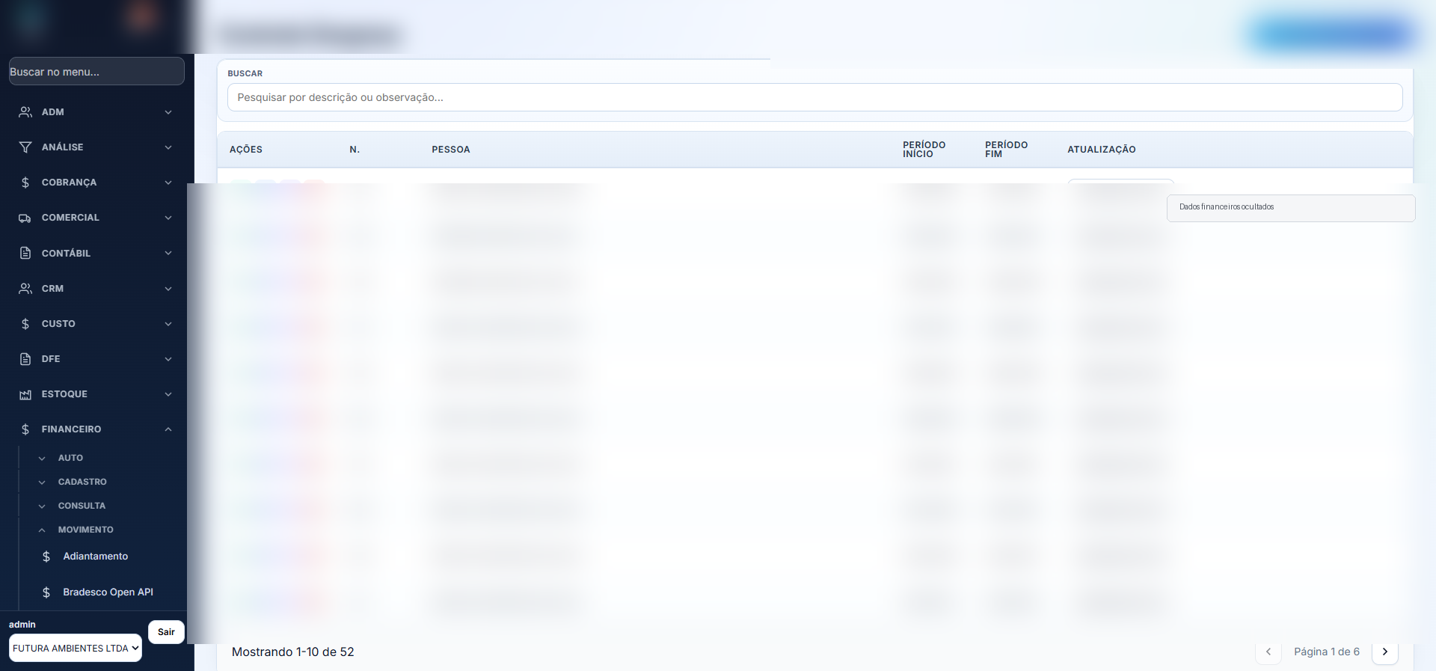This screenshot has height=671, width=1436.
Task: Open the Adiantamento menu item
Action: click(95, 557)
